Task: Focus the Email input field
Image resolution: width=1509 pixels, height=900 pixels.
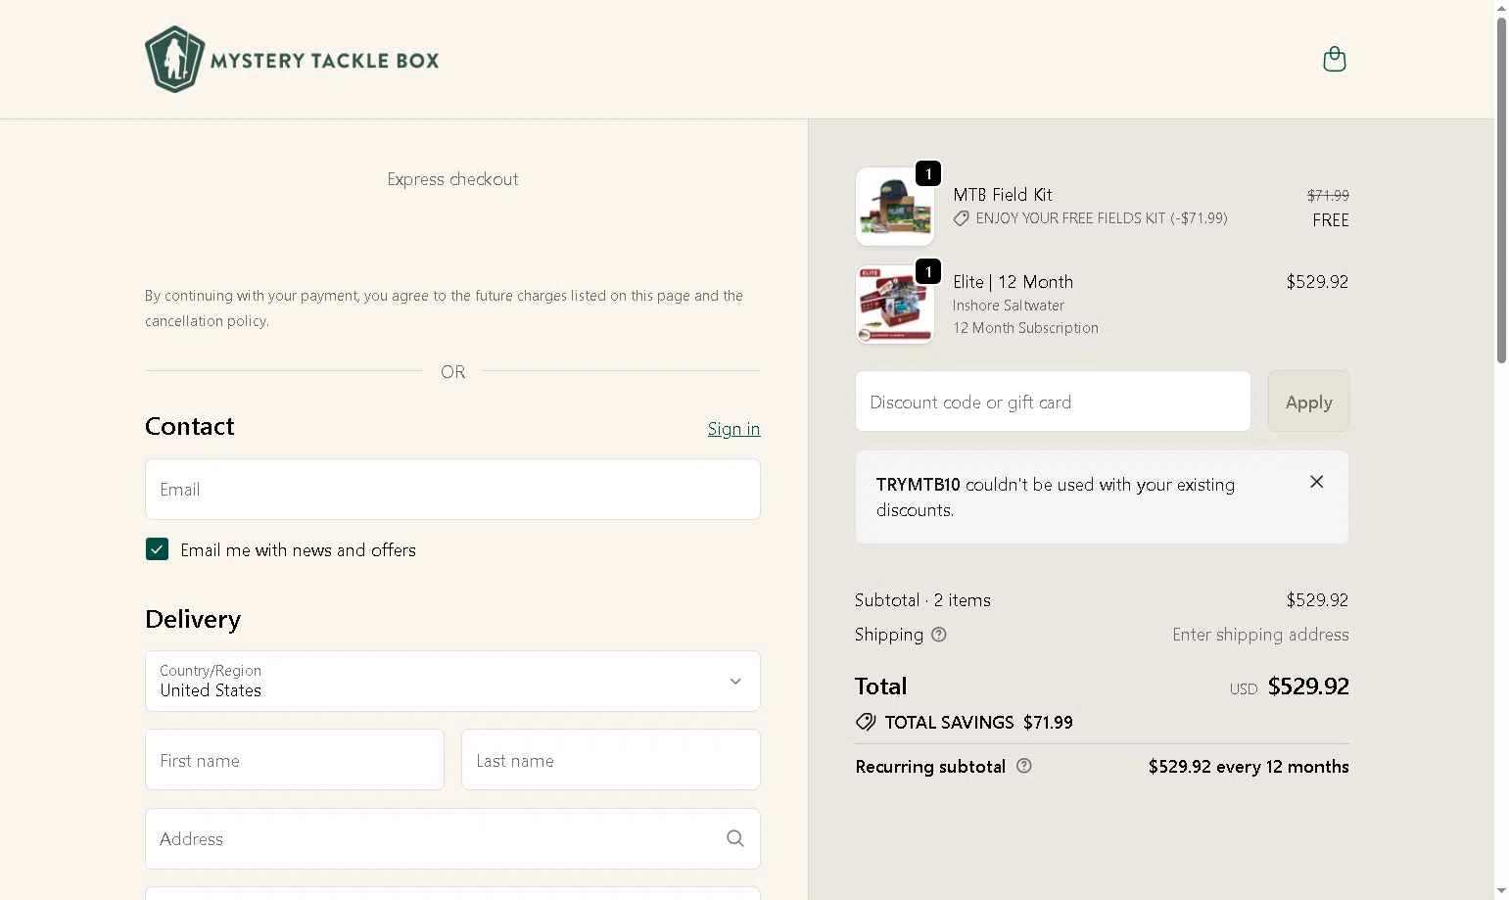Action: pyautogui.click(x=452, y=490)
